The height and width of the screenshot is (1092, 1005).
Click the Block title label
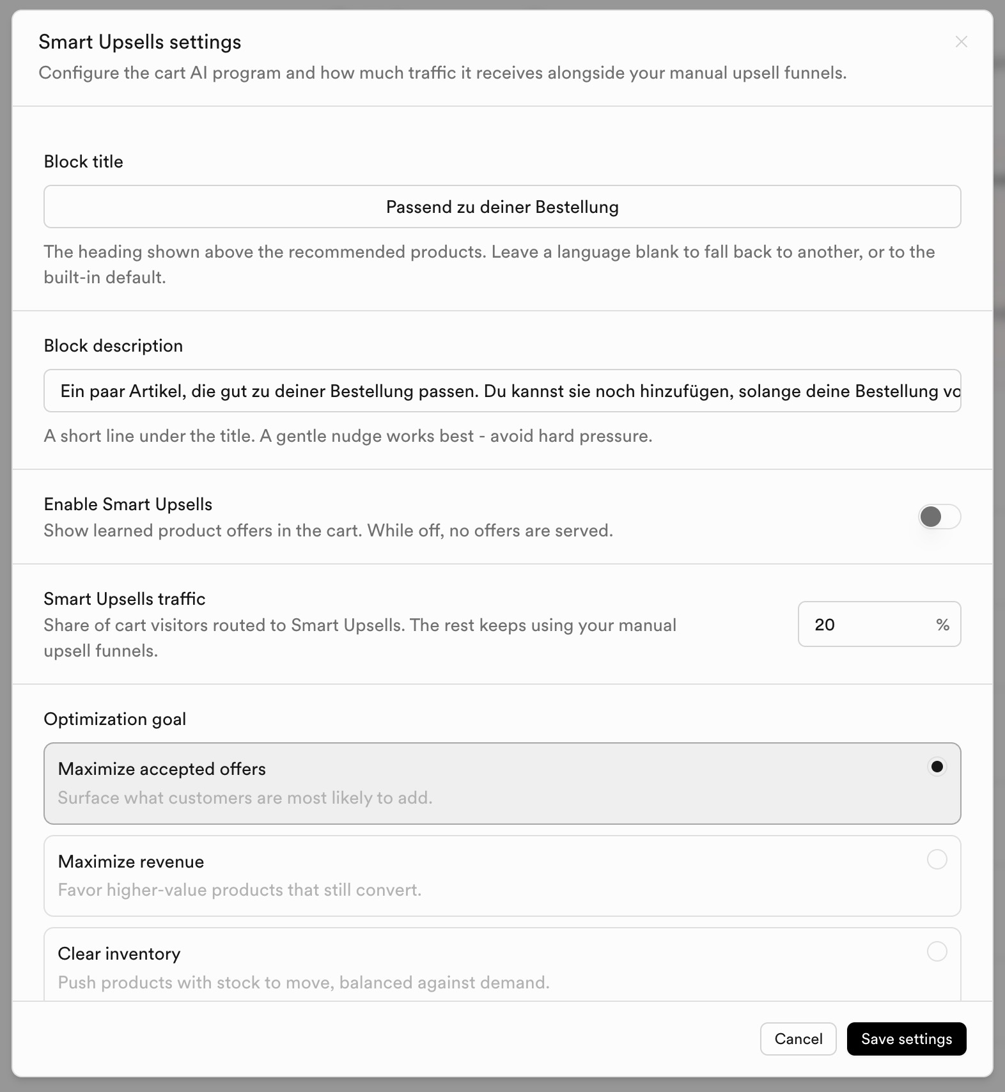coord(84,161)
